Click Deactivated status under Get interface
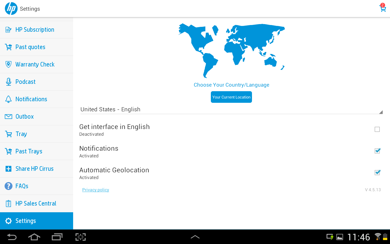 91,134
